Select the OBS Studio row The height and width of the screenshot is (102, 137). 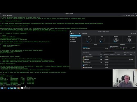pyautogui.click(x=108, y=59)
